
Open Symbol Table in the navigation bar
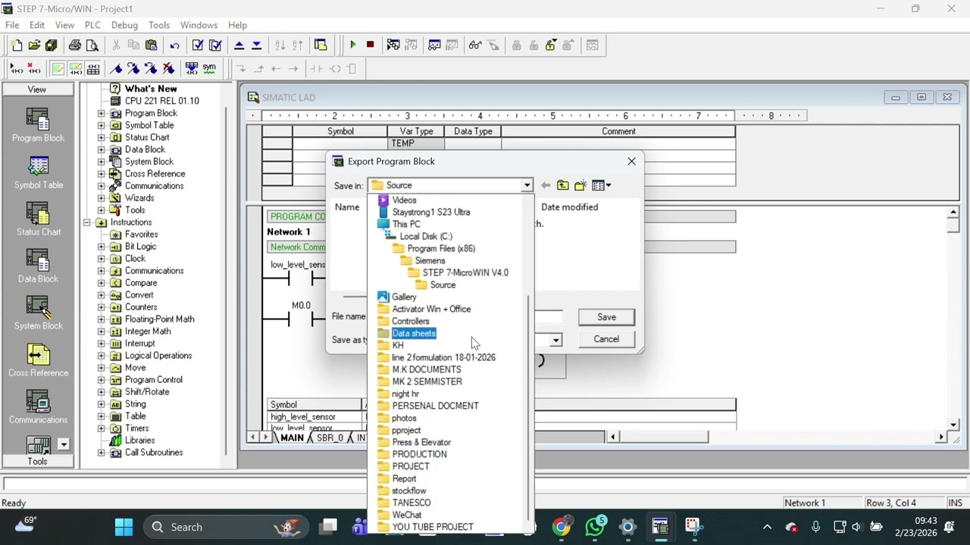[38, 173]
